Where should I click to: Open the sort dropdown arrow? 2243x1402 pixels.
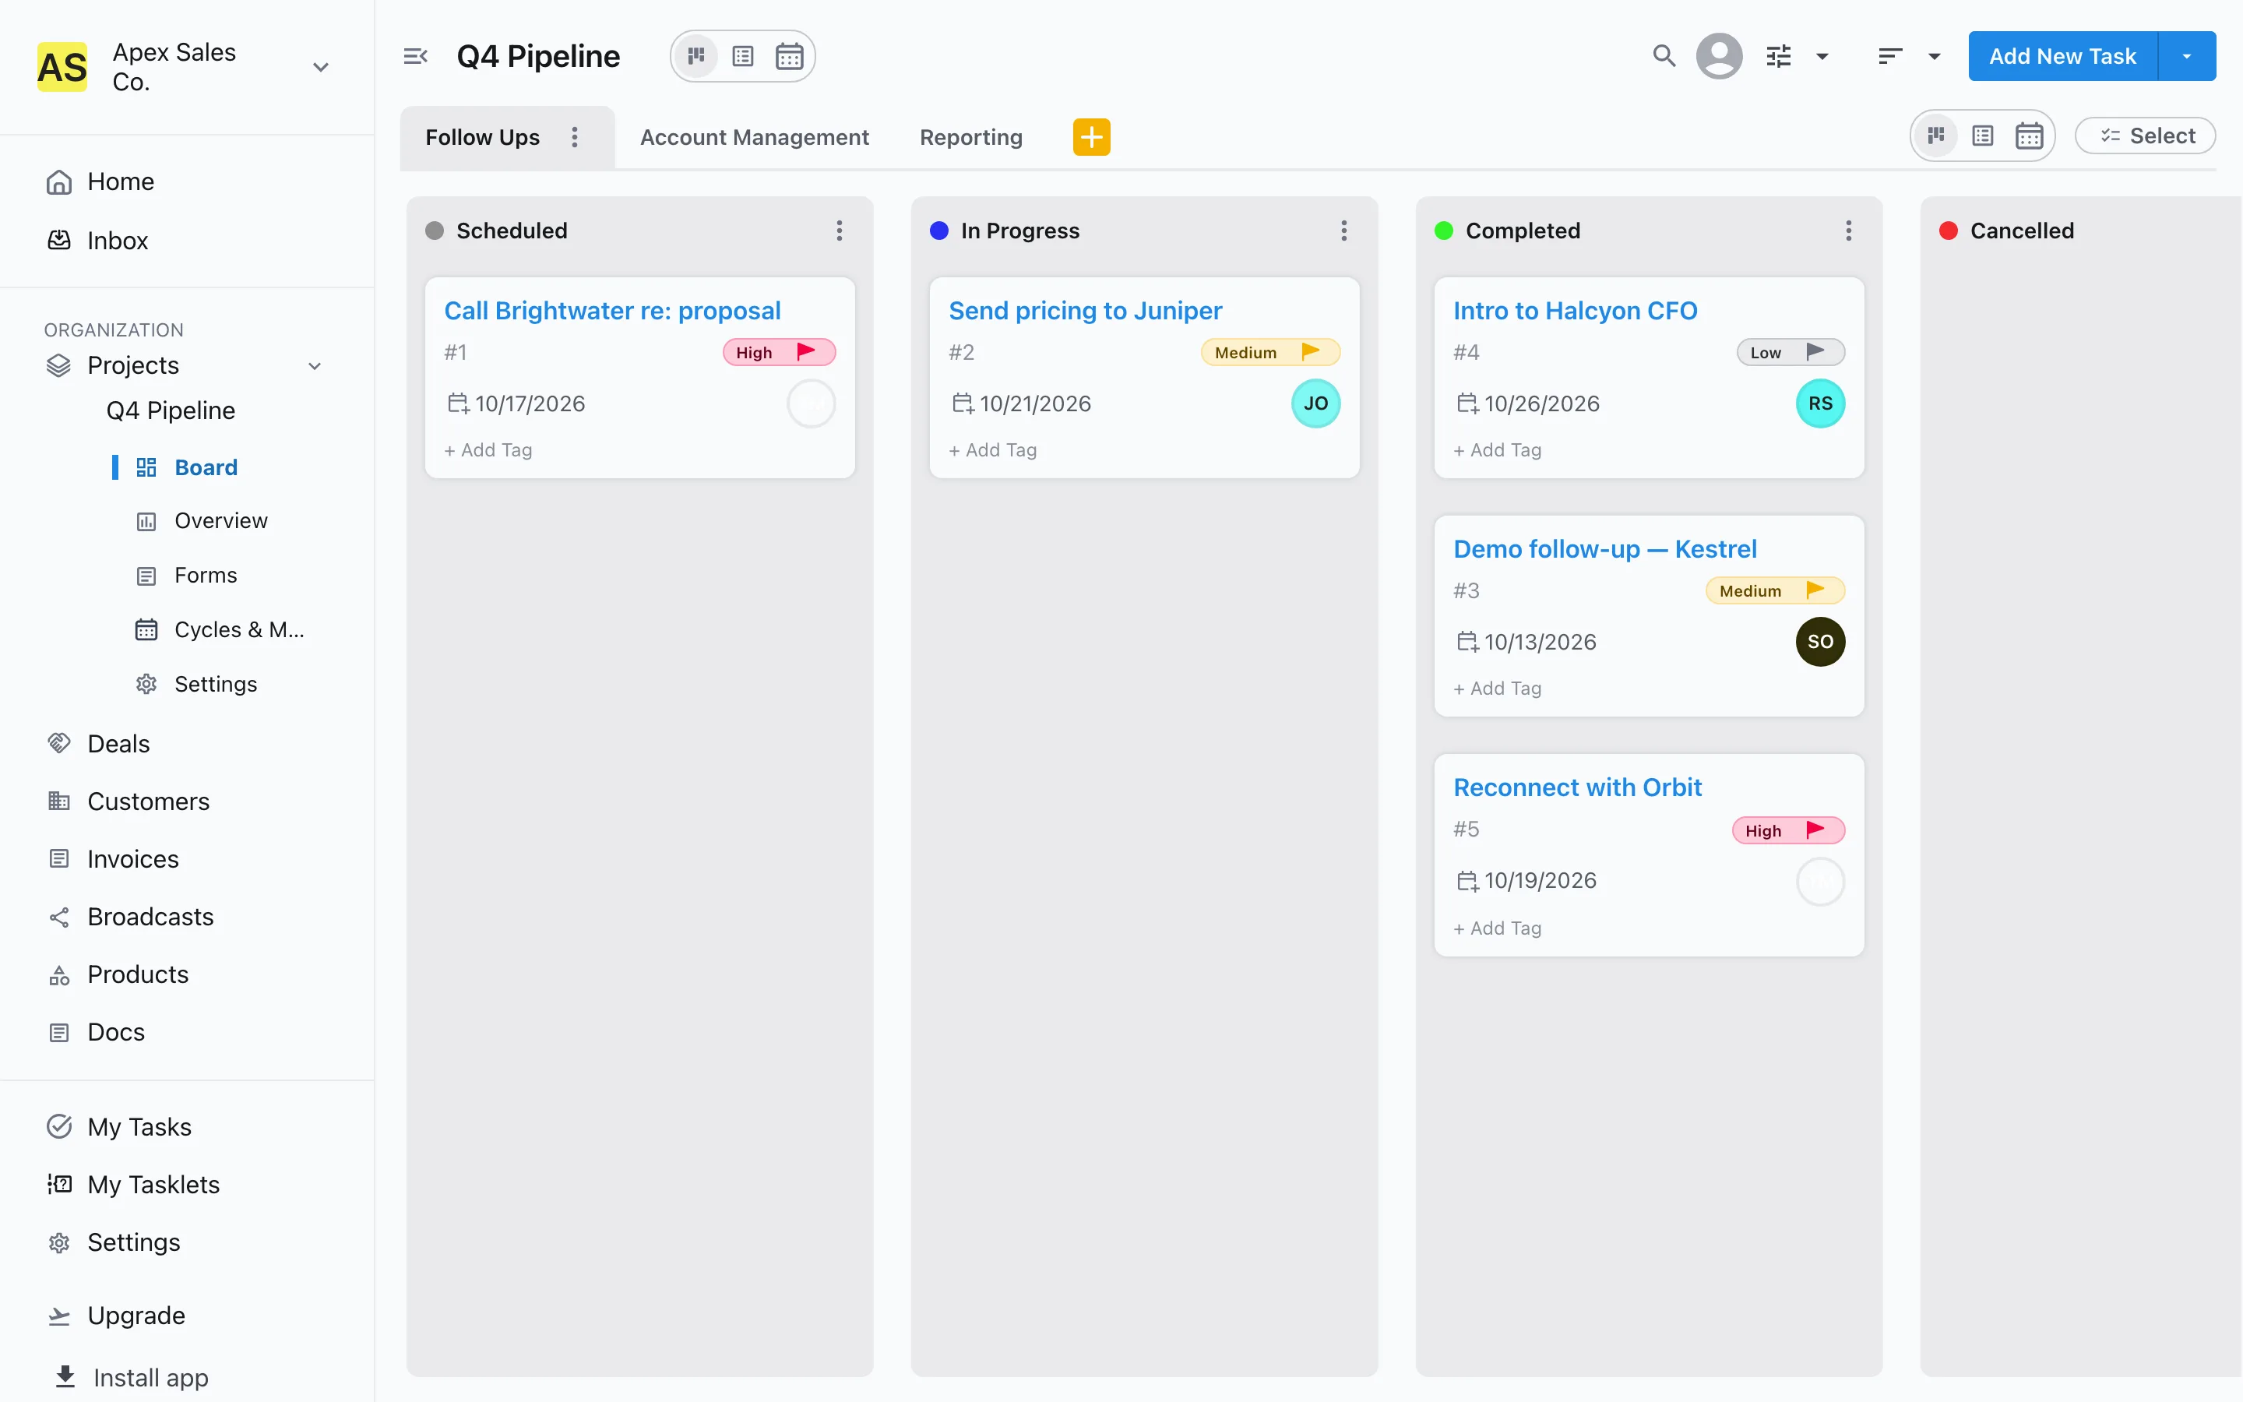click(1935, 57)
